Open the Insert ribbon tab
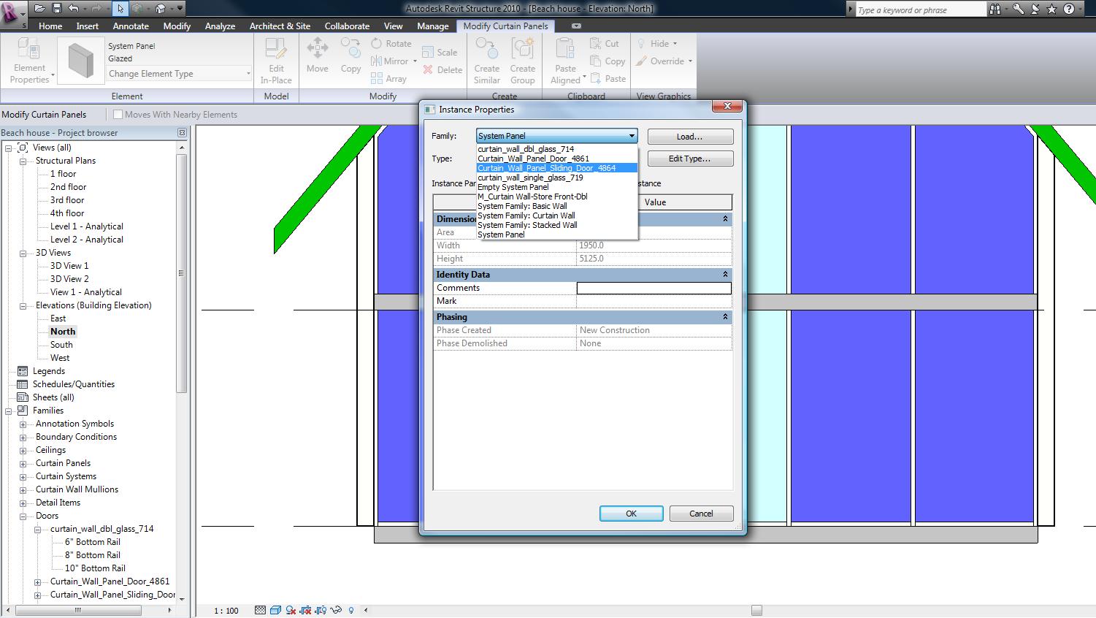The height and width of the screenshot is (618, 1096). click(88, 26)
